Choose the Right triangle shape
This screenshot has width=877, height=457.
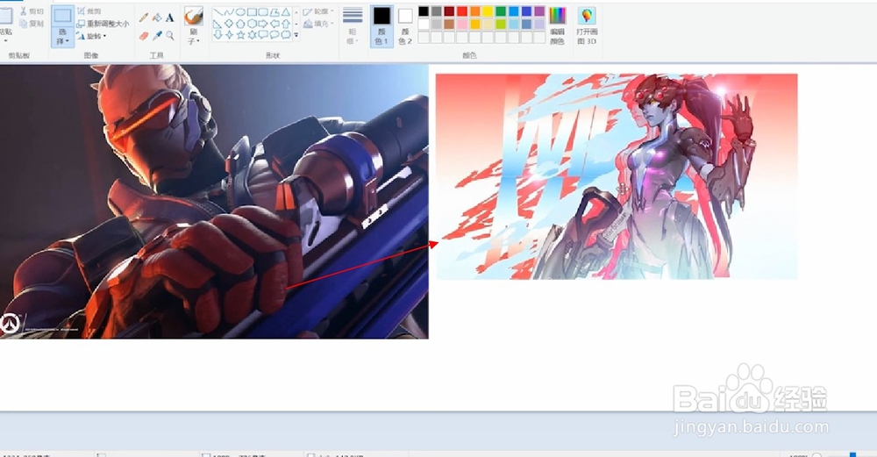[x=217, y=24]
